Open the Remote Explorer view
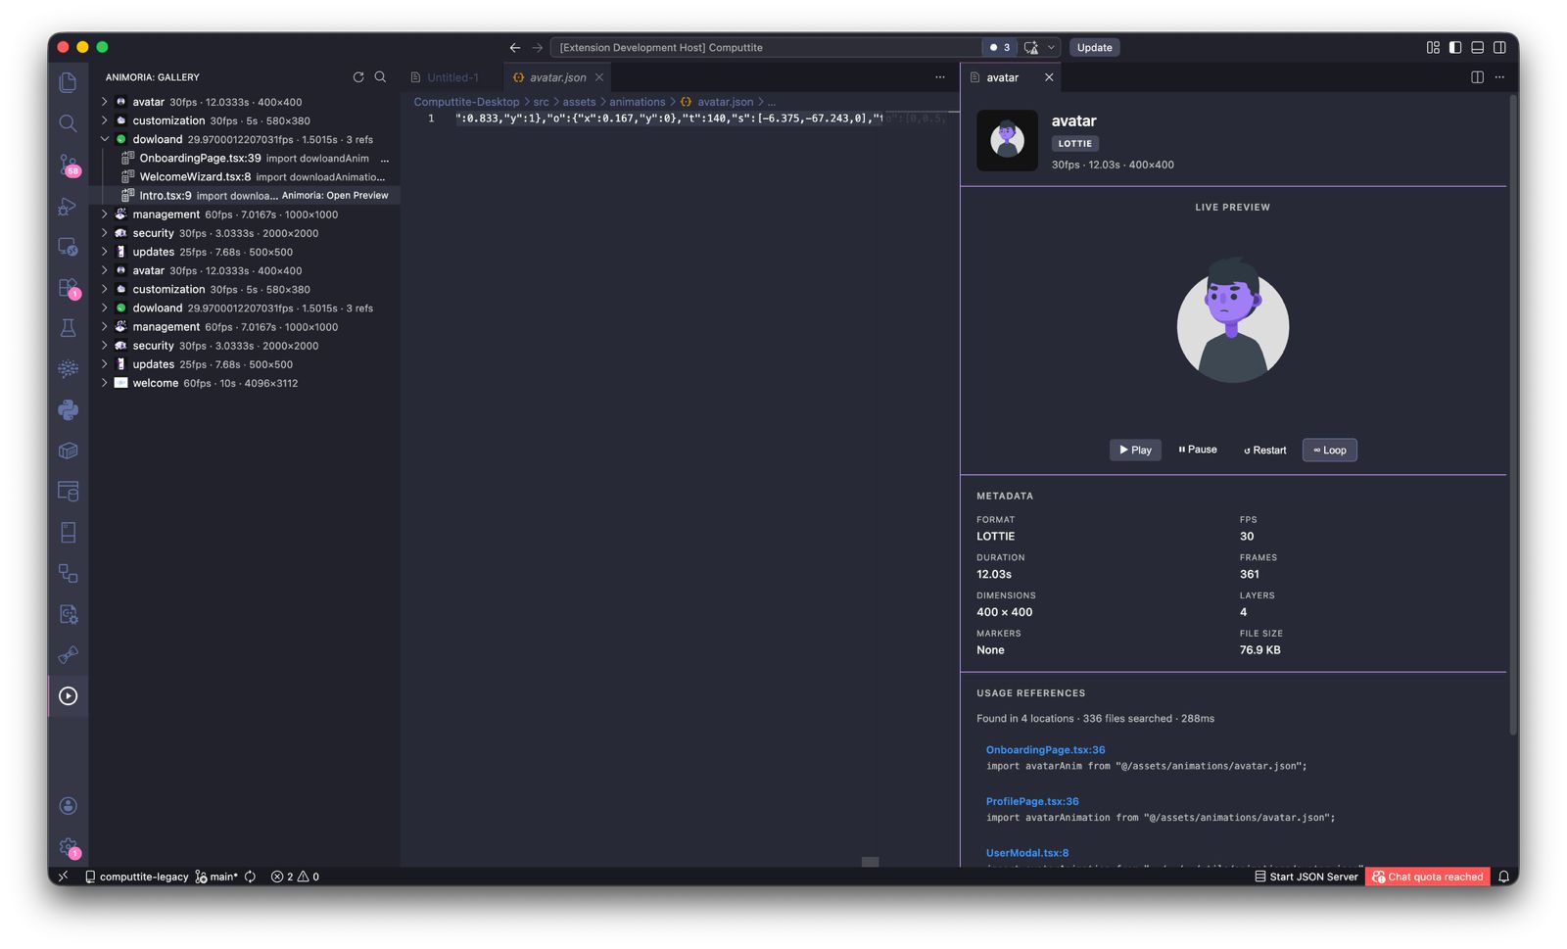Viewport: 1567px width, 949px height. tap(68, 247)
